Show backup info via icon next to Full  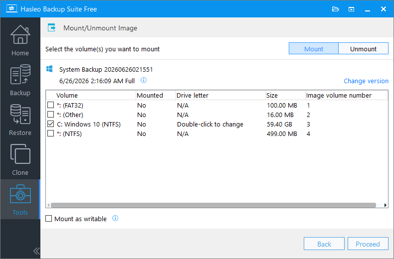144,80
